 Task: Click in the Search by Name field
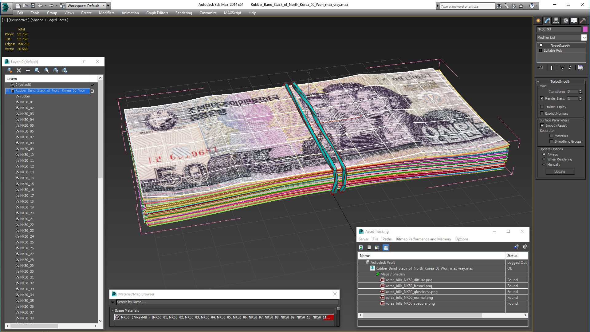[227, 302]
